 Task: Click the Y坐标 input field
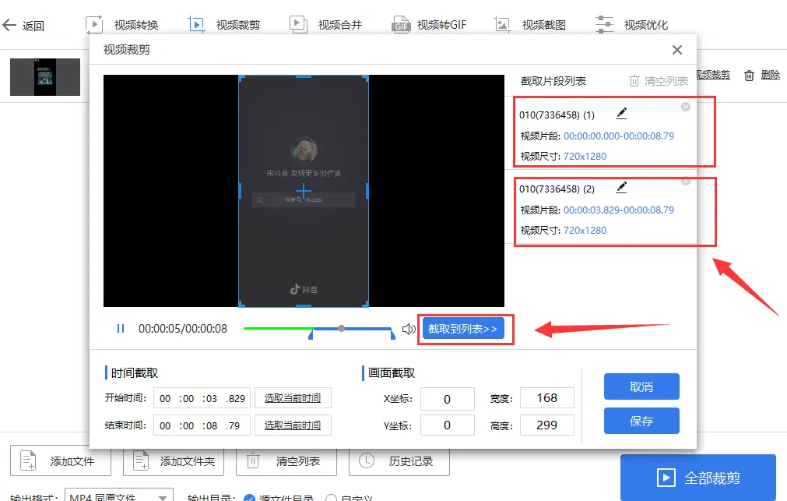(x=447, y=425)
